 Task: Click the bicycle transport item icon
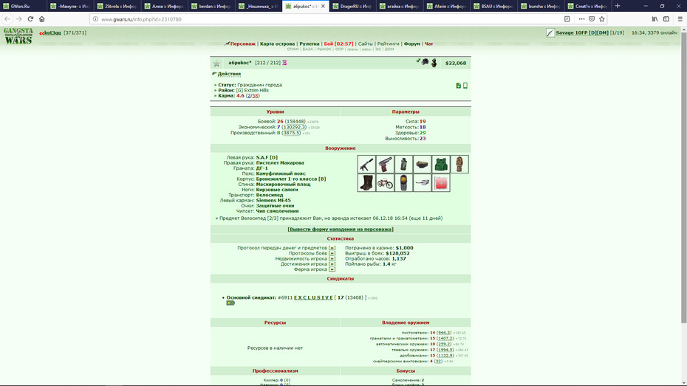[x=385, y=183]
